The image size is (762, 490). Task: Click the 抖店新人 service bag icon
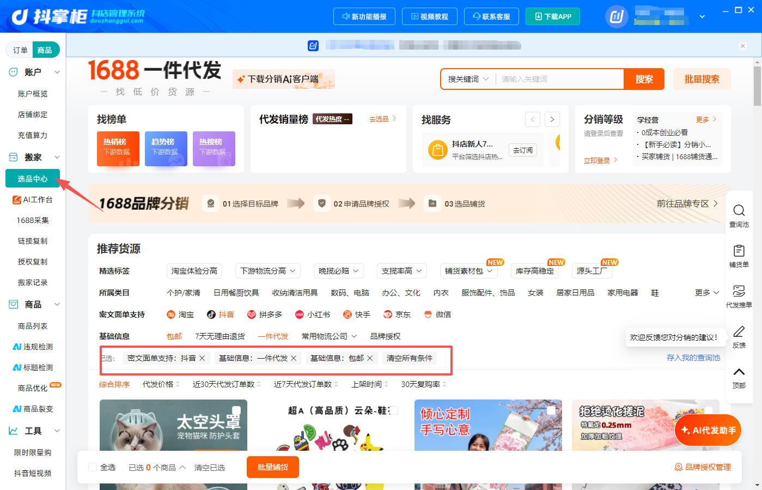click(437, 150)
